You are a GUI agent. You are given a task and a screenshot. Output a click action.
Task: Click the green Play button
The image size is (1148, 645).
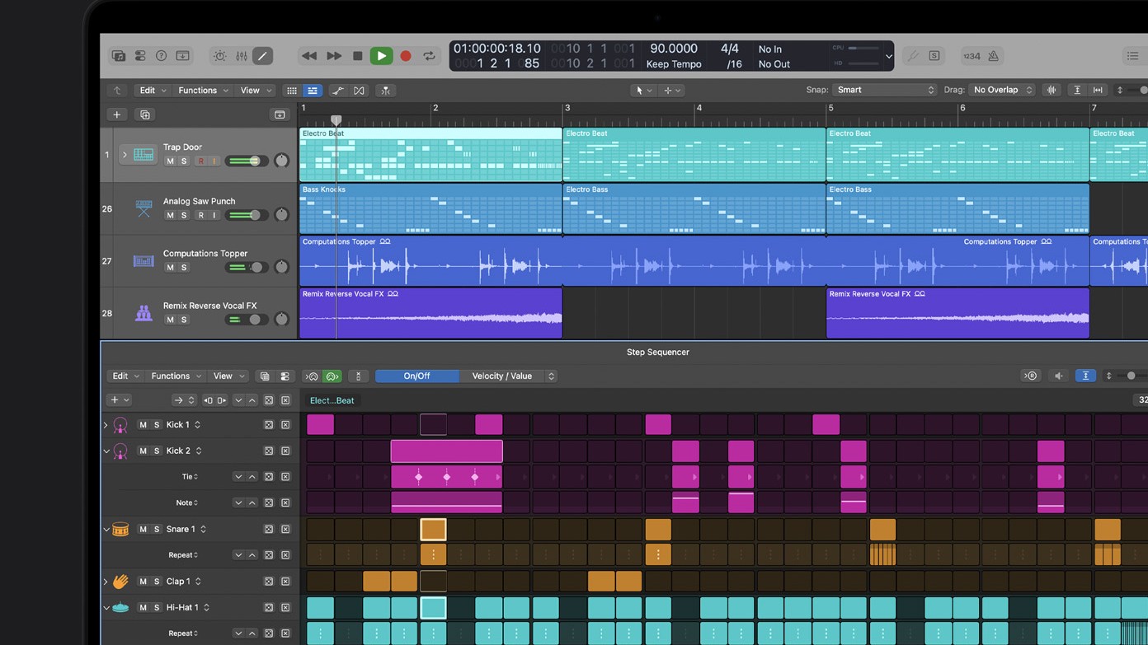381,56
